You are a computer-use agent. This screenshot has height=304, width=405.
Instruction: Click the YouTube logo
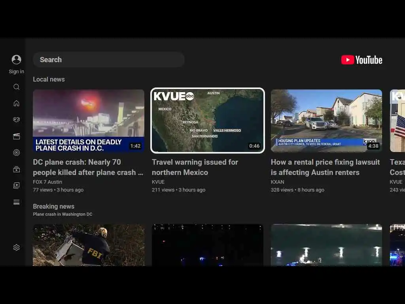point(361,60)
